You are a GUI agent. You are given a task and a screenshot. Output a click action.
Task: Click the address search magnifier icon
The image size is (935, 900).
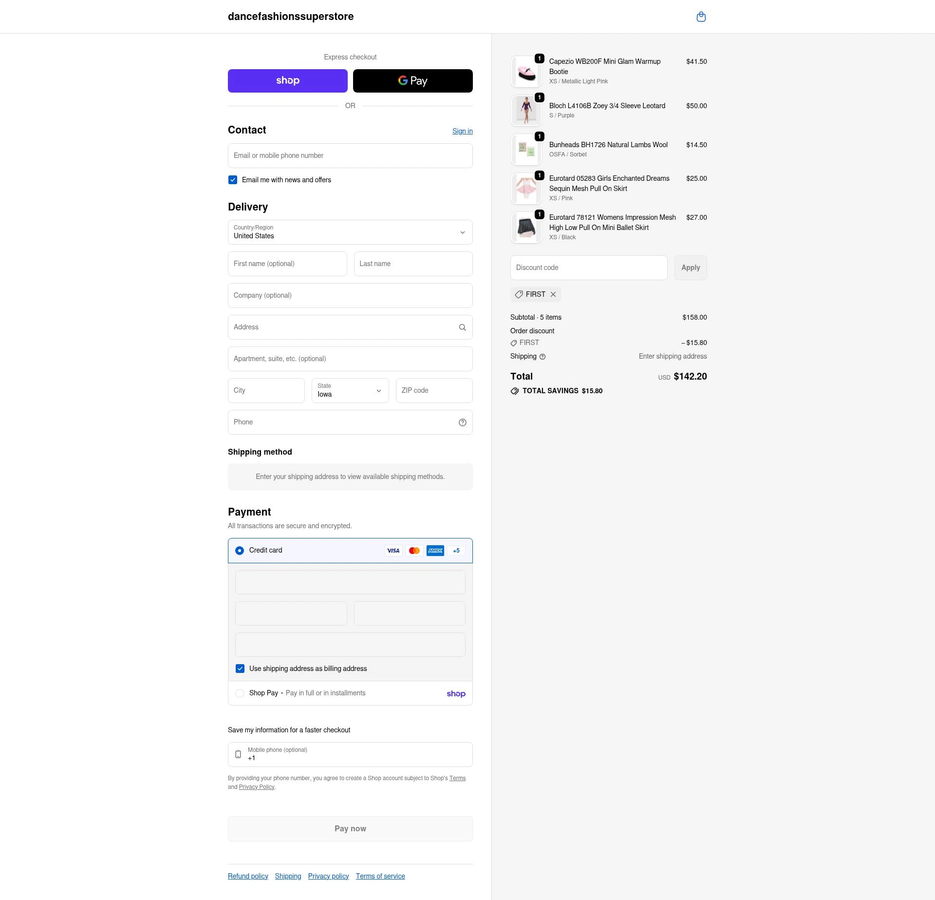tap(462, 327)
